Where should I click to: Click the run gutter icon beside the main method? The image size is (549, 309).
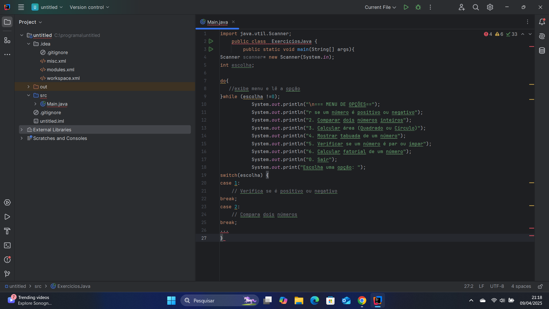[211, 49]
